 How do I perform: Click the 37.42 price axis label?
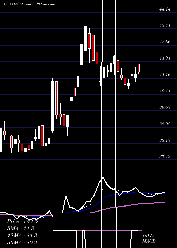tap(165, 157)
